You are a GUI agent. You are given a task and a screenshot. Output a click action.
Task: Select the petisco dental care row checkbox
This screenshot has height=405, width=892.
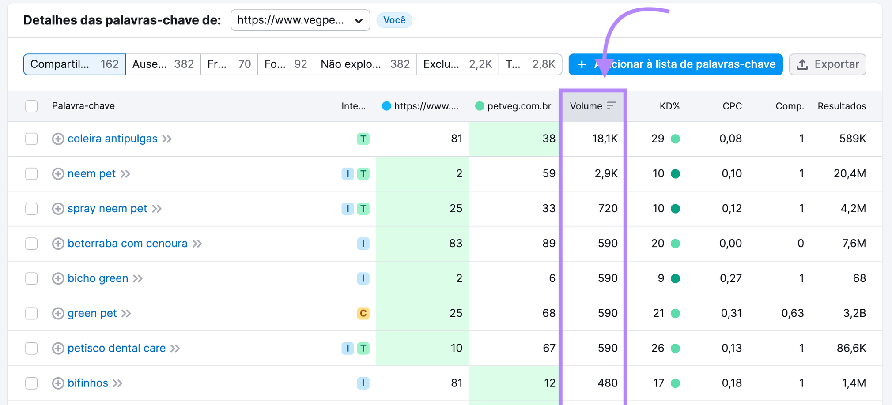31,348
